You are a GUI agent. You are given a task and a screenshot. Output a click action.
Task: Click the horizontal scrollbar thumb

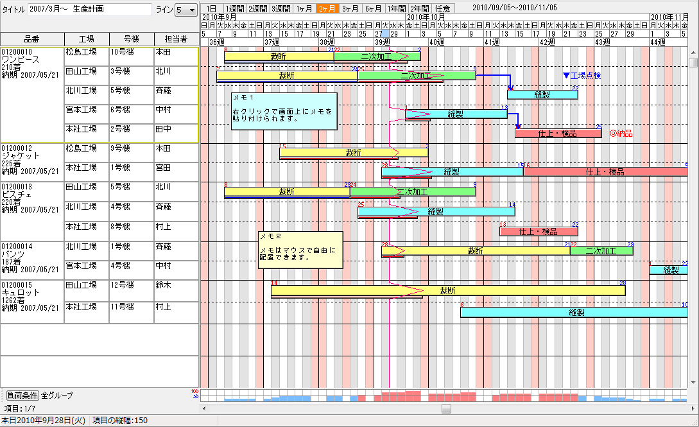(x=447, y=408)
